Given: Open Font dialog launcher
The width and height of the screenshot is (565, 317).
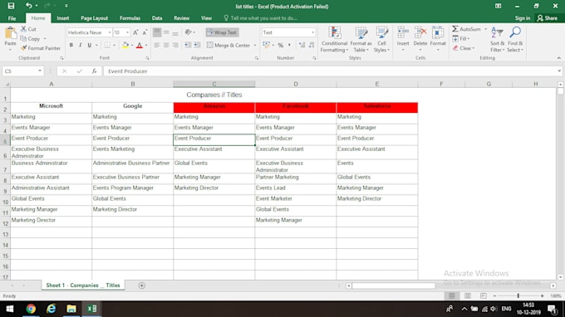Looking at the screenshot, I should tap(147, 58).
